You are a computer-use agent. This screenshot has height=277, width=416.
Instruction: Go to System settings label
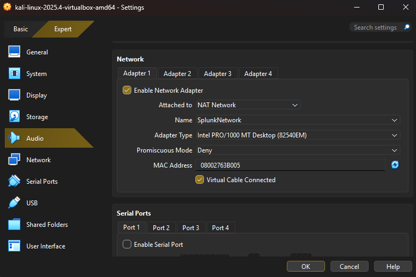point(37,74)
